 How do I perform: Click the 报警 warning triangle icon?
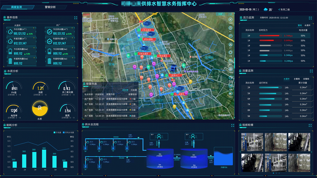(x=230, y=86)
